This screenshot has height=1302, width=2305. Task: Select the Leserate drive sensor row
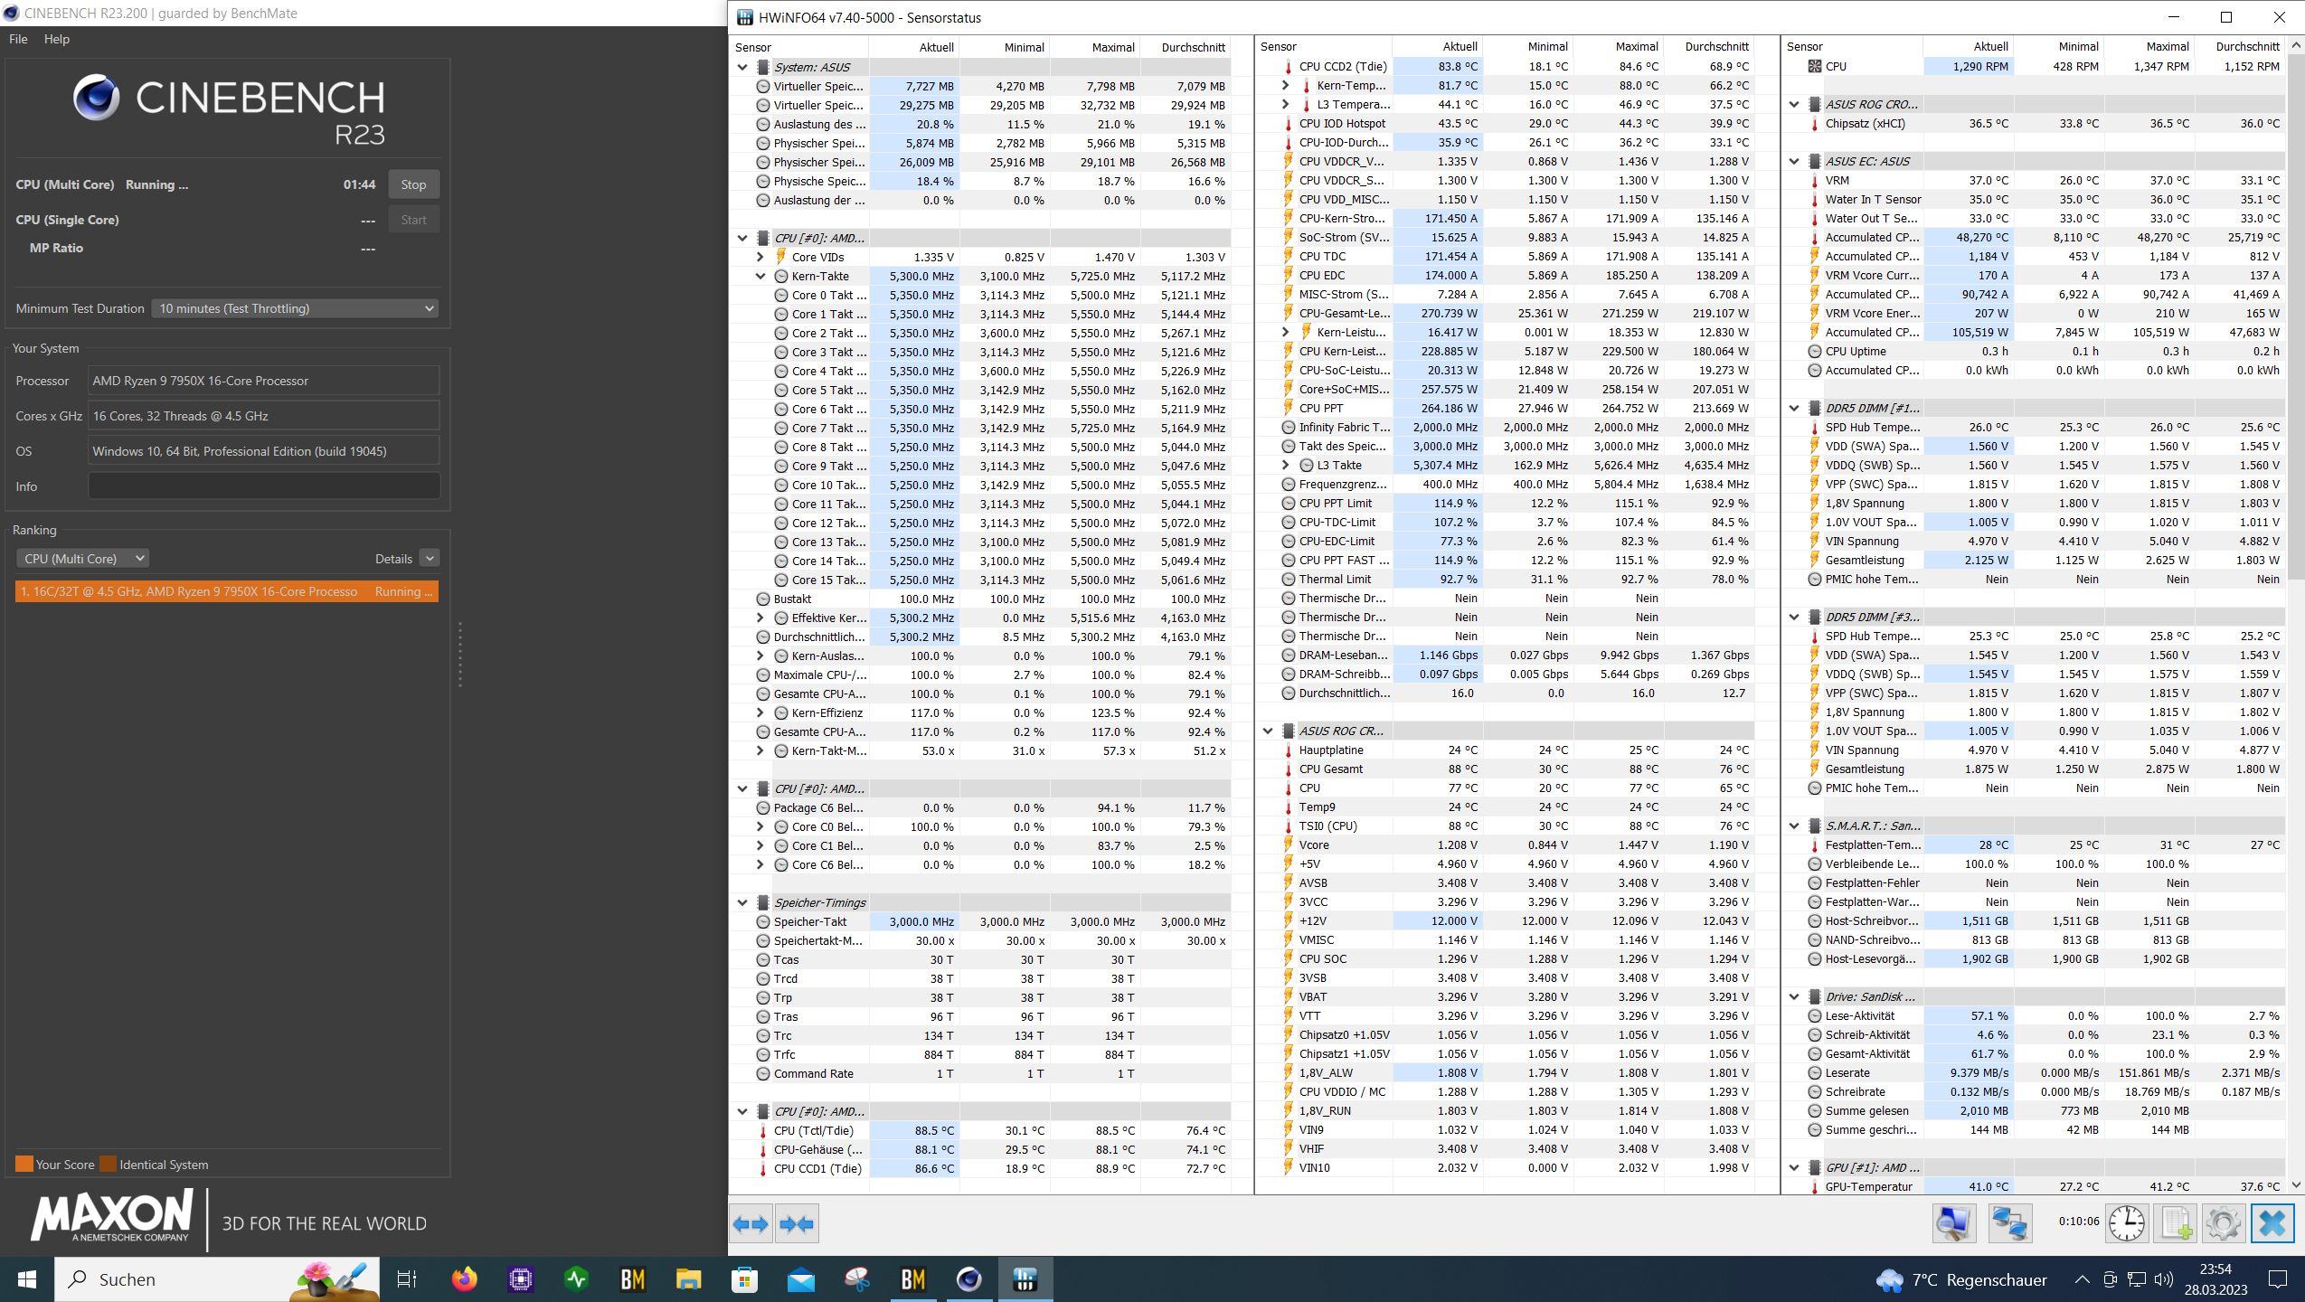(x=2034, y=1072)
